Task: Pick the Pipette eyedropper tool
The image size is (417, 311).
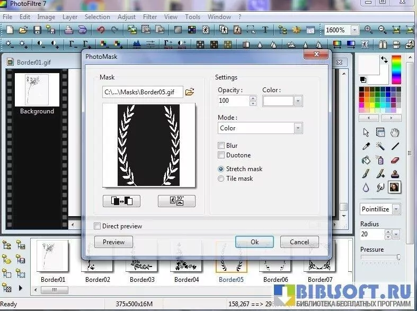Action: [366, 146]
